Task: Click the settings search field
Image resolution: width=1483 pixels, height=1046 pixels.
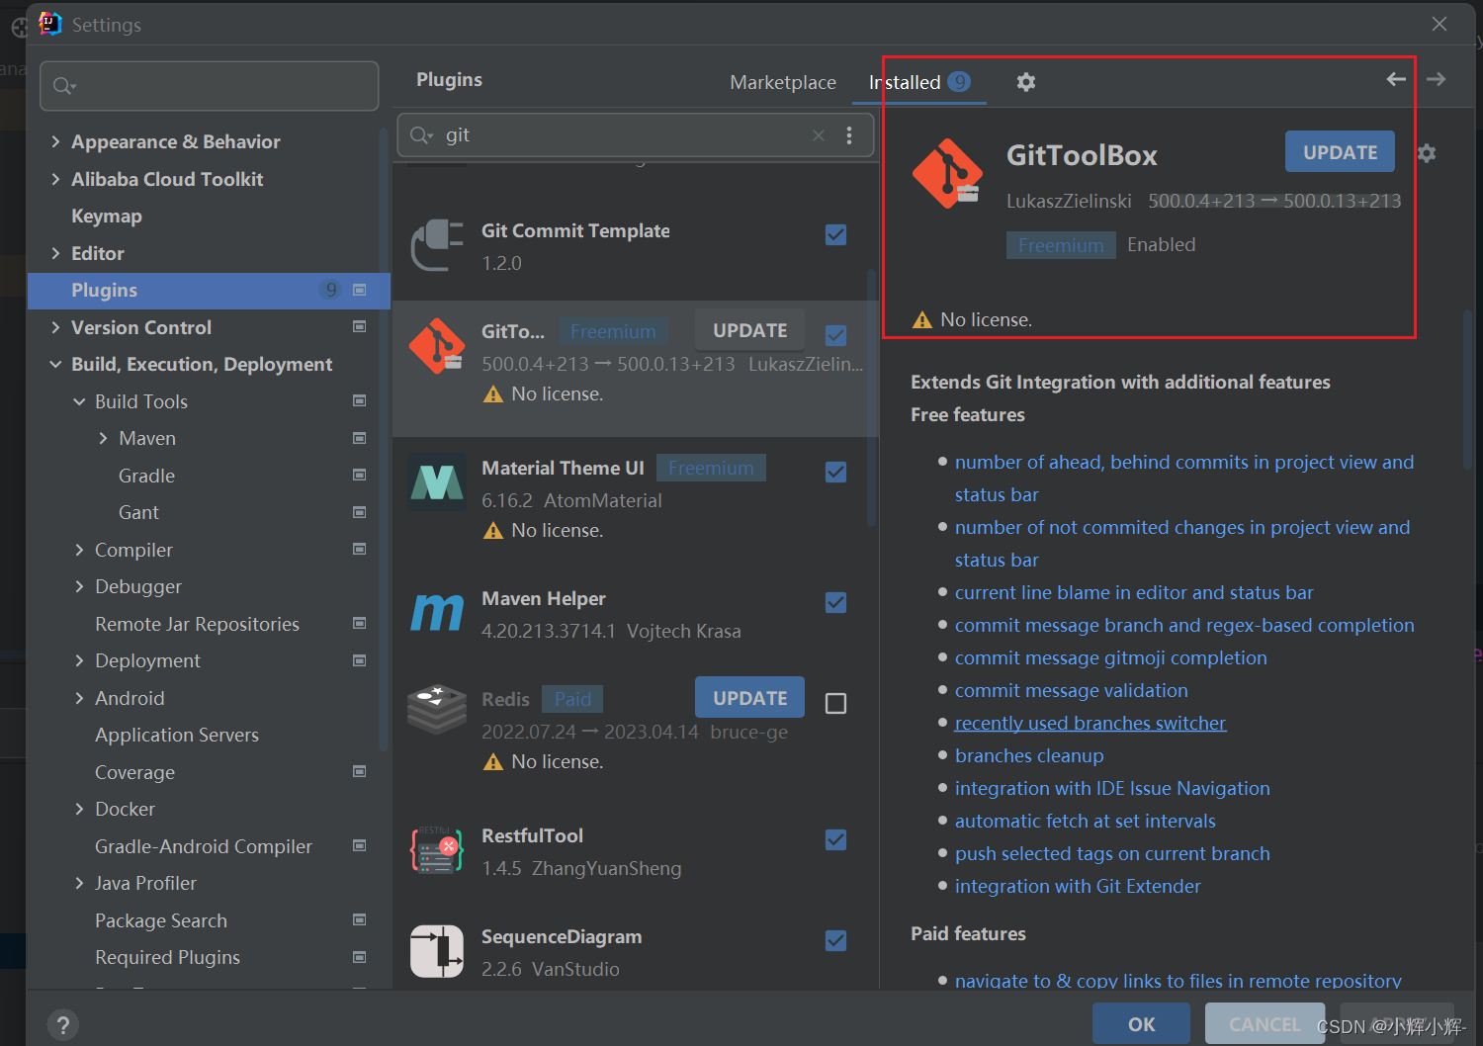Action: point(209,86)
